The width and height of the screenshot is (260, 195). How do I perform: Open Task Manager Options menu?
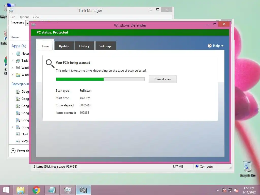24,17
